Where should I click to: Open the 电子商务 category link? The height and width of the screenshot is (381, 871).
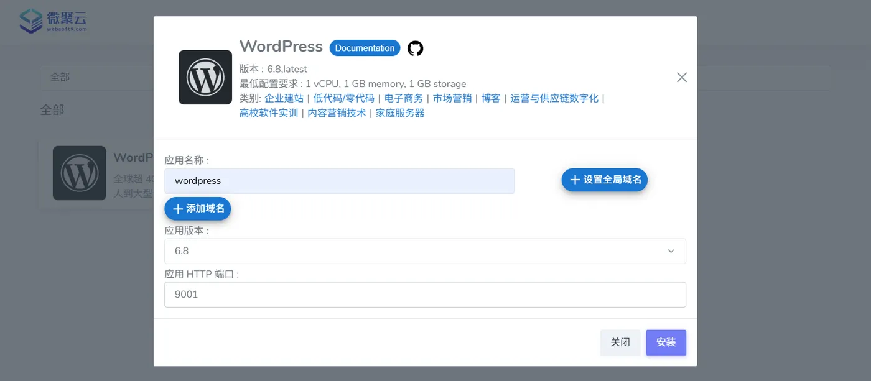[404, 98]
